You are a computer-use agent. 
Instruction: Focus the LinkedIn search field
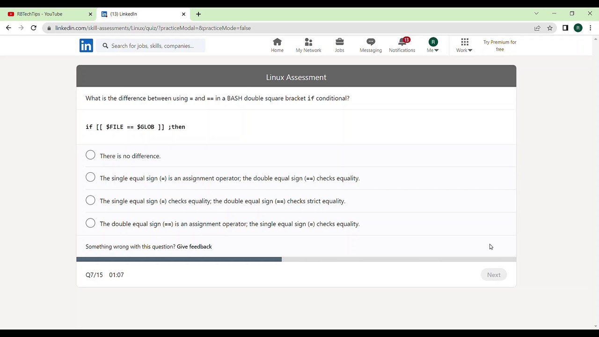click(151, 45)
